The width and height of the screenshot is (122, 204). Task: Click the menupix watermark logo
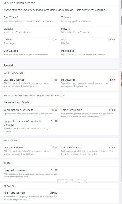72,181
